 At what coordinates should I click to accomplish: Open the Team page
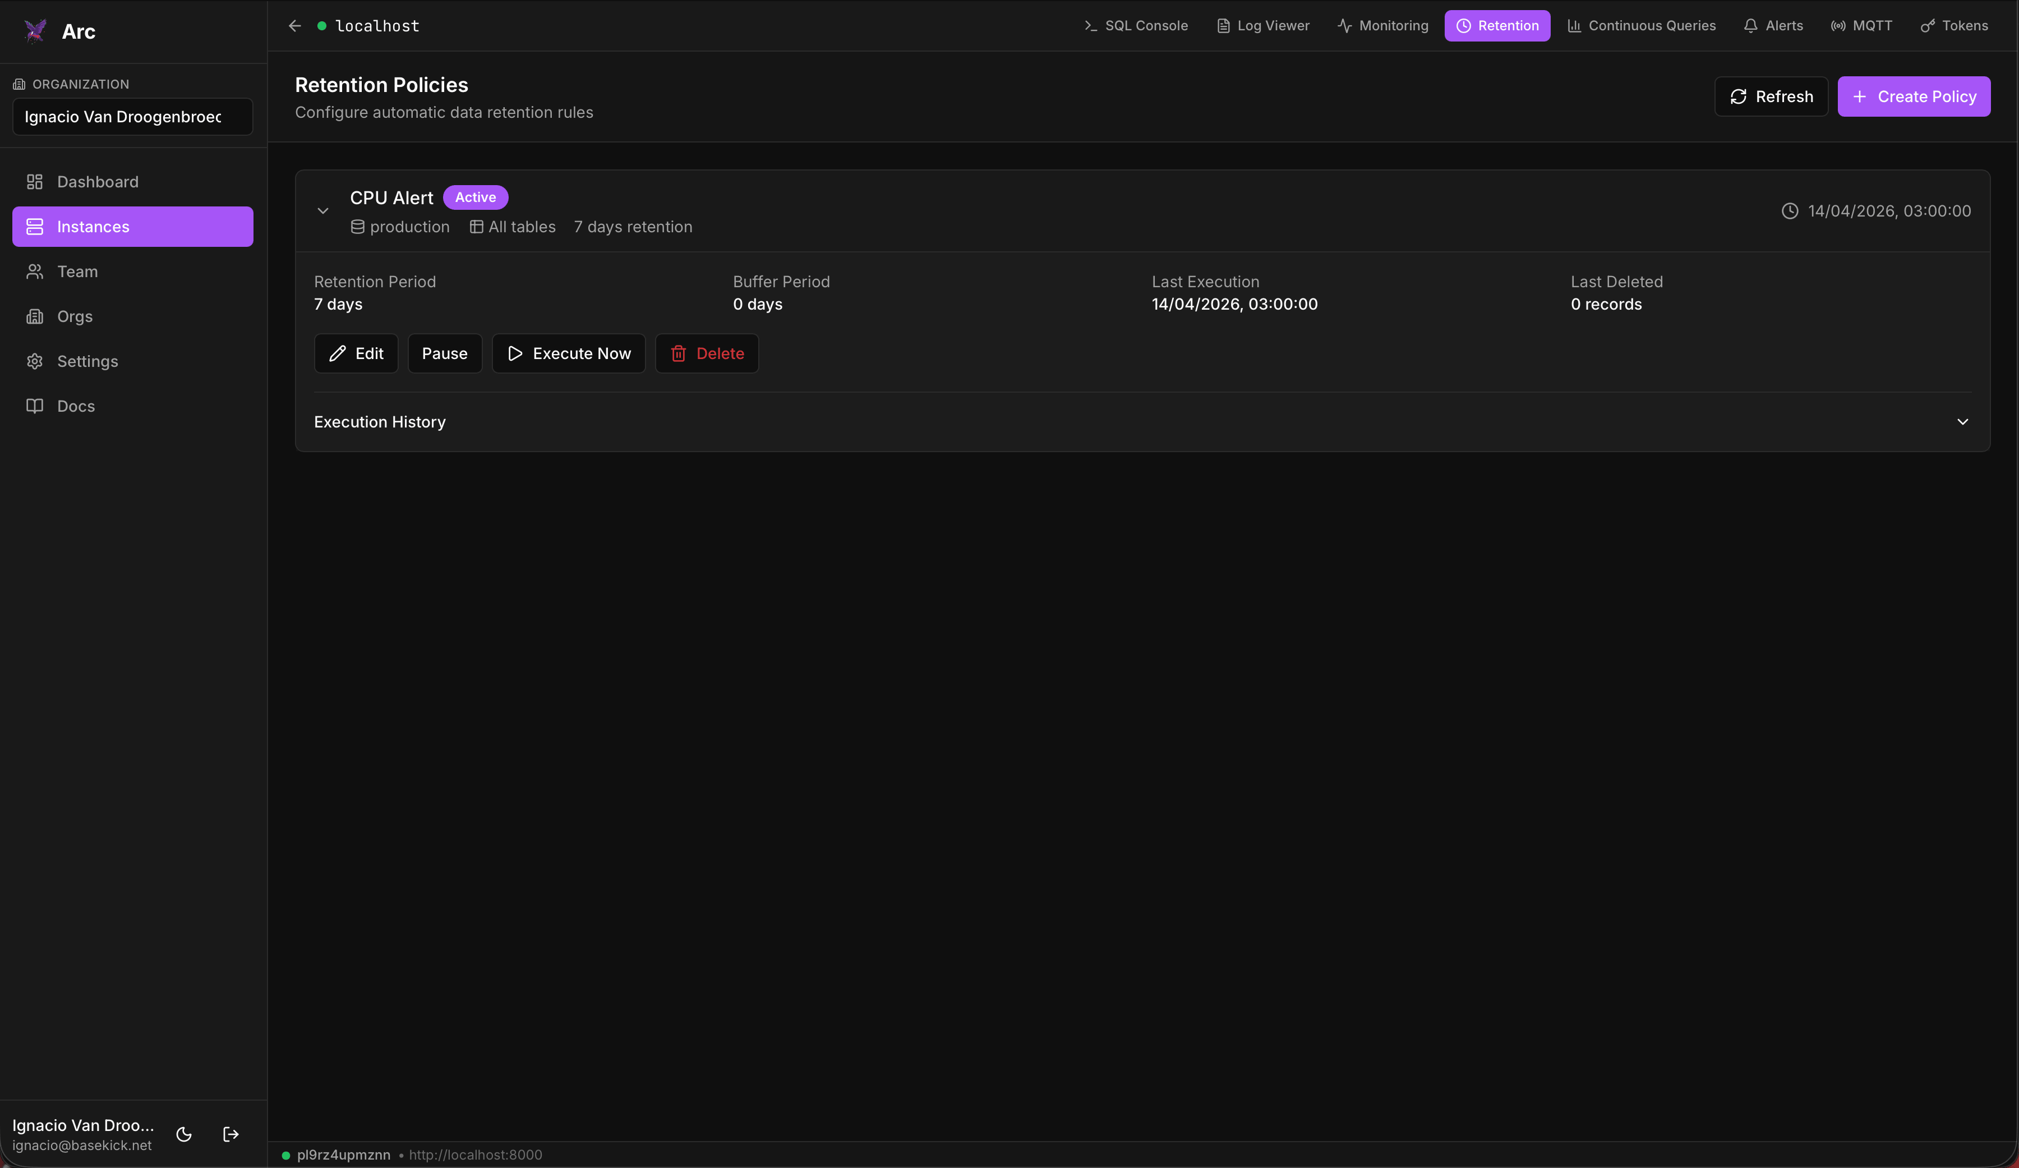coord(133,272)
